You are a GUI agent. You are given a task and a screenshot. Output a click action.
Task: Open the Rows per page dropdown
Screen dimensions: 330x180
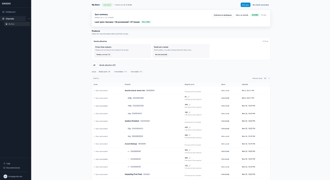tap(267, 78)
